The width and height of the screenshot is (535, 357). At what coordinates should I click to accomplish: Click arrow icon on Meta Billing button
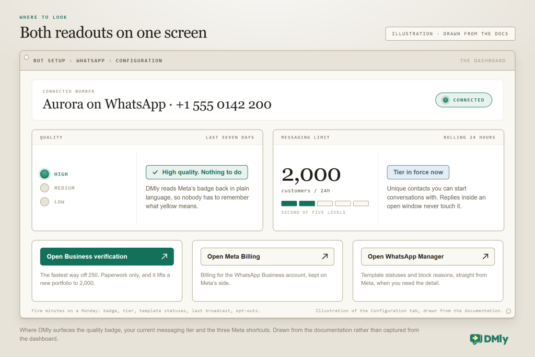click(325, 256)
